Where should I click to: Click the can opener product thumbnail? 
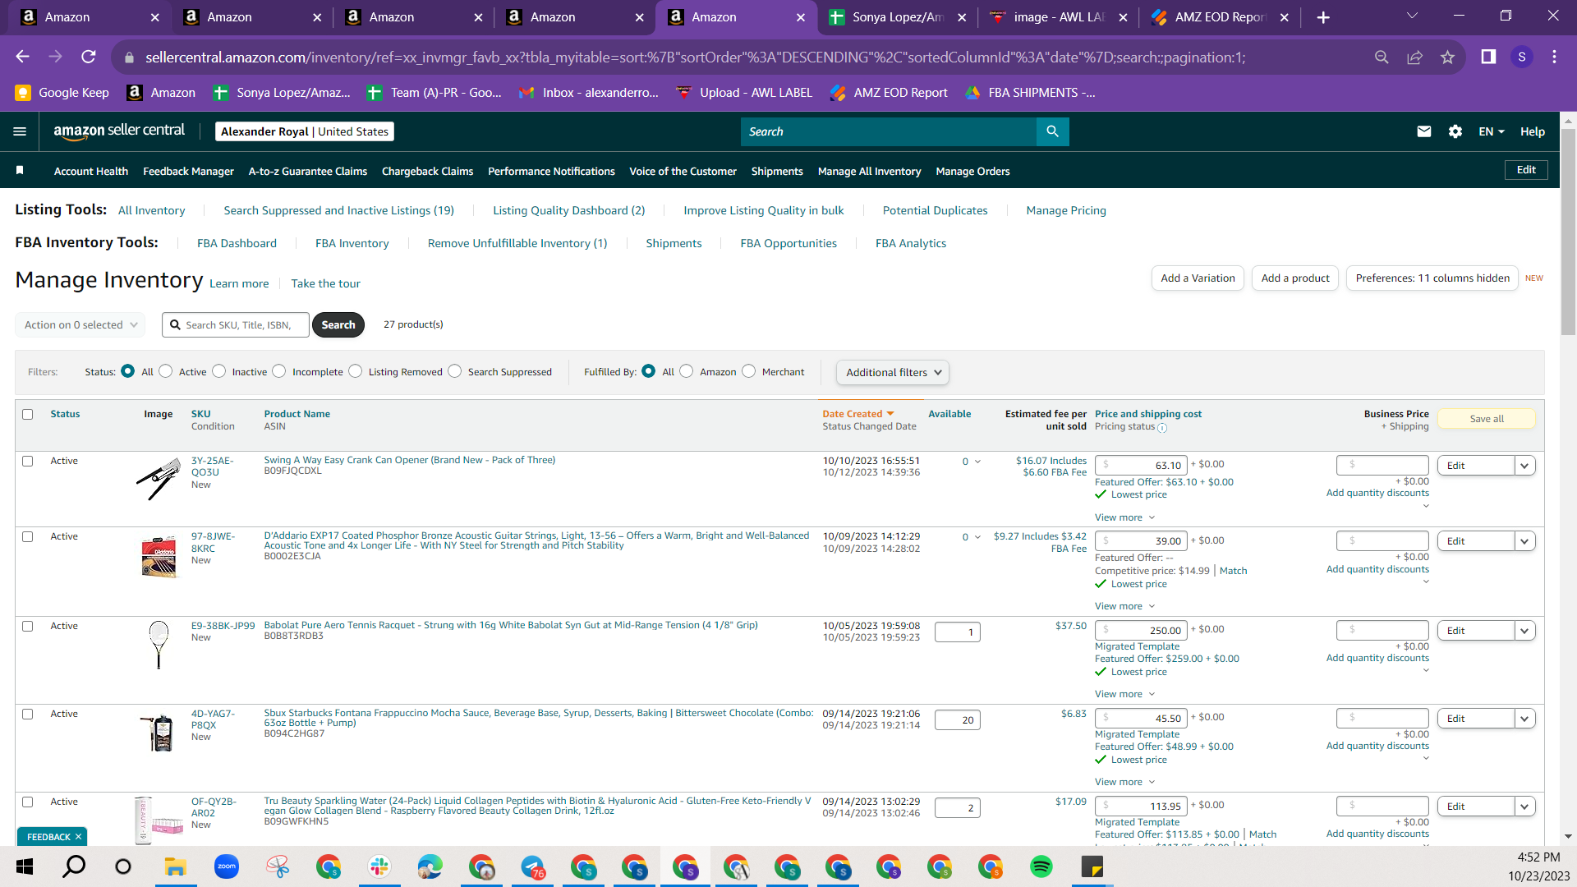click(x=159, y=479)
